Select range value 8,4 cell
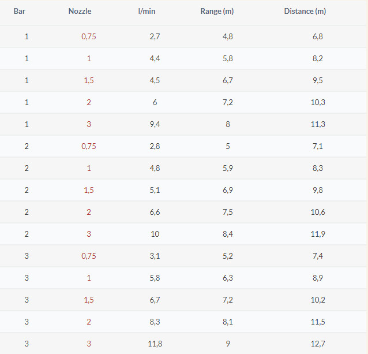The height and width of the screenshot is (354, 368). coord(228,234)
